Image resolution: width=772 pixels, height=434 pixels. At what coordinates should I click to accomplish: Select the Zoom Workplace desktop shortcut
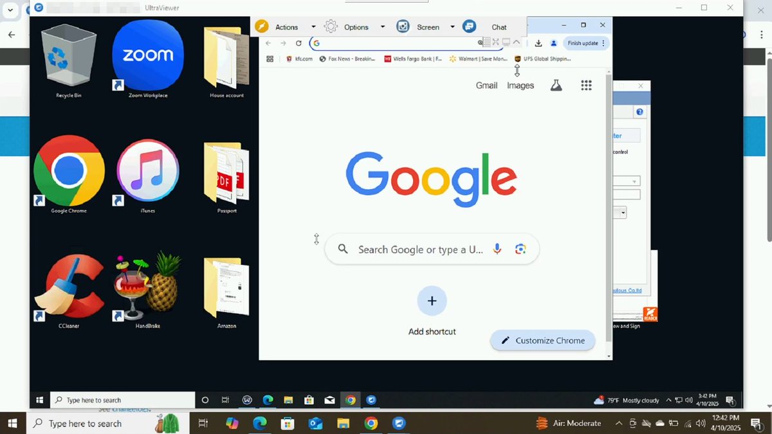tap(148, 59)
